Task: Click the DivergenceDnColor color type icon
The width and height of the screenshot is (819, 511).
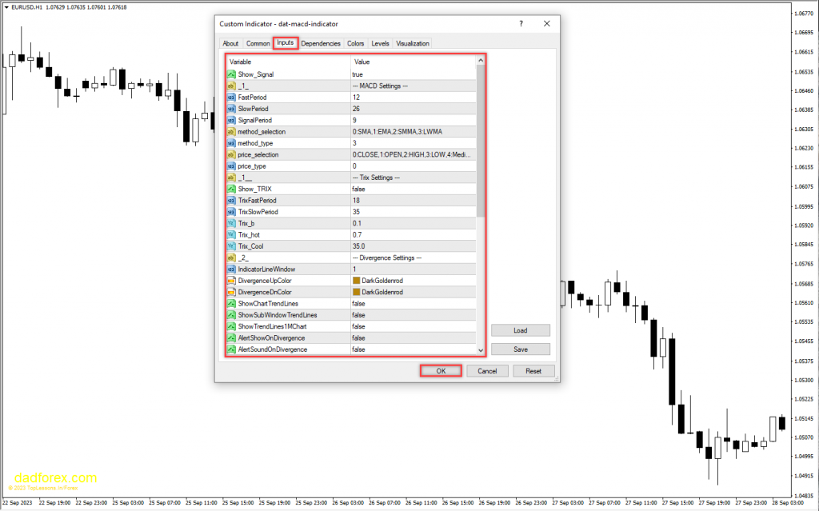Action: pyautogui.click(x=231, y=292)
